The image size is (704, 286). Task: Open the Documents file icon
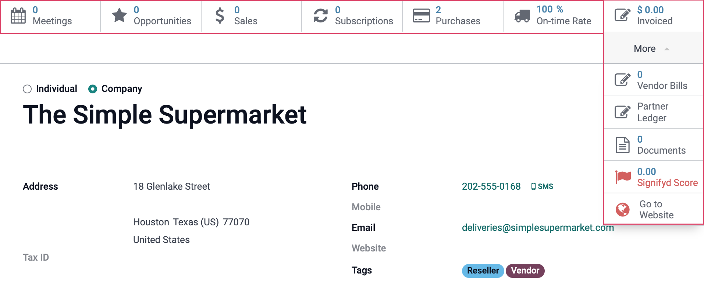point(623,145)
